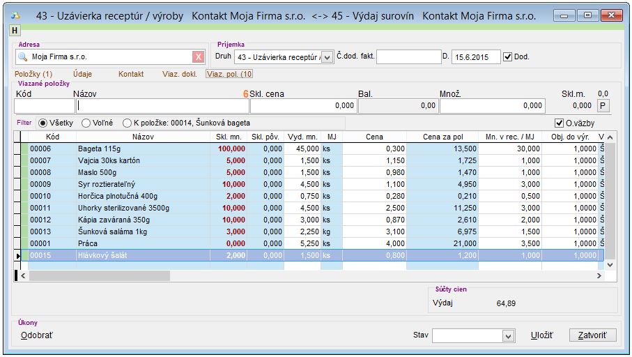The height and width of the screenshot is (357, 632).
Task: Open the Druh dropdown list
Action: tap(327, 57)
